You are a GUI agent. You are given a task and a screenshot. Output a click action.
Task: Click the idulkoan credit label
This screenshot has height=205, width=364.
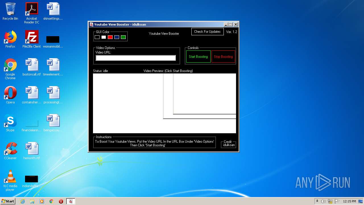tap(229, 145)
